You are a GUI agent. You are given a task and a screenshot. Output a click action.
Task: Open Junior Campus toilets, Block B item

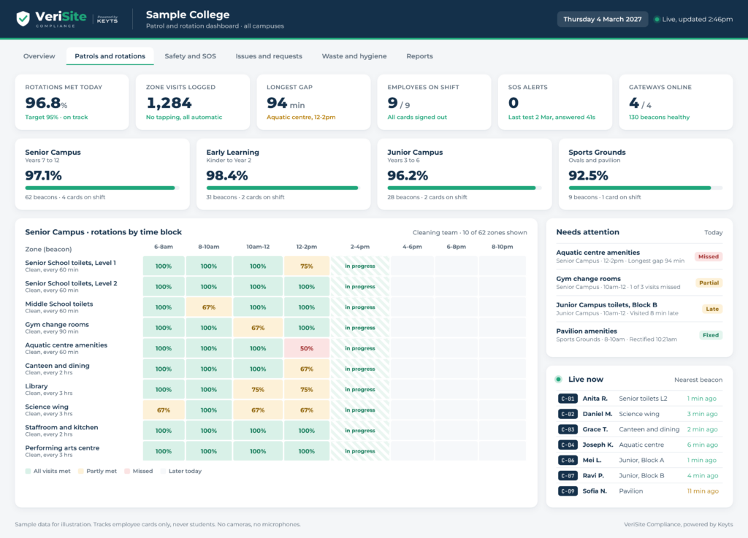[639, 309]
